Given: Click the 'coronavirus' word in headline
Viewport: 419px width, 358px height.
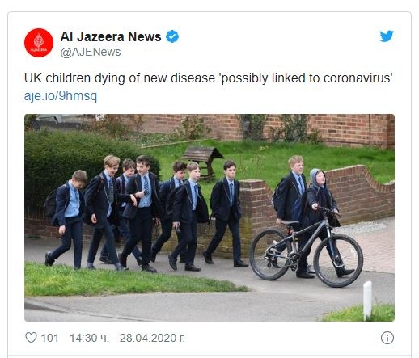Looking at the screenshot, I should [x=358, y=78].
